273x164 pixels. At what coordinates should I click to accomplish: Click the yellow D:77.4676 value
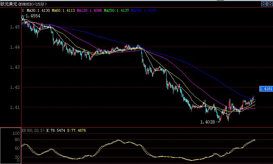[x=77, y=130]
